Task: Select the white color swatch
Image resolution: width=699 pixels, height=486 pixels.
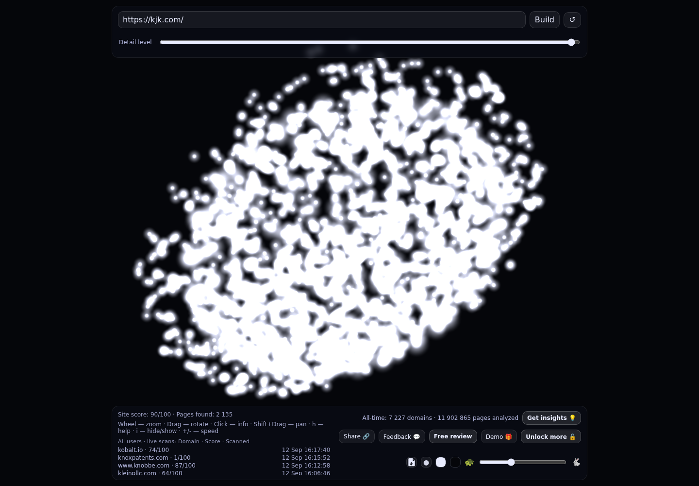Action: pyautogui.click(x=441, y=462)
